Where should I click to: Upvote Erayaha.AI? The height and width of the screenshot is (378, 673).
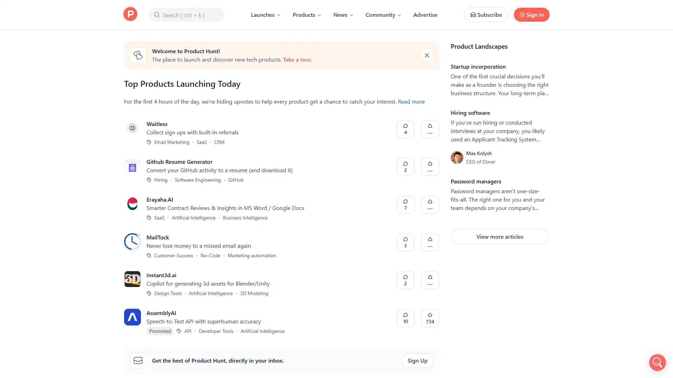point(430,205)
